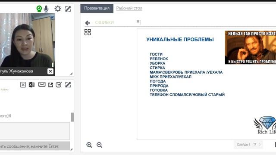Click the ОШИБКИ presentation title
Viewport: 276px width, 155px height.
[x=104, y=22]
